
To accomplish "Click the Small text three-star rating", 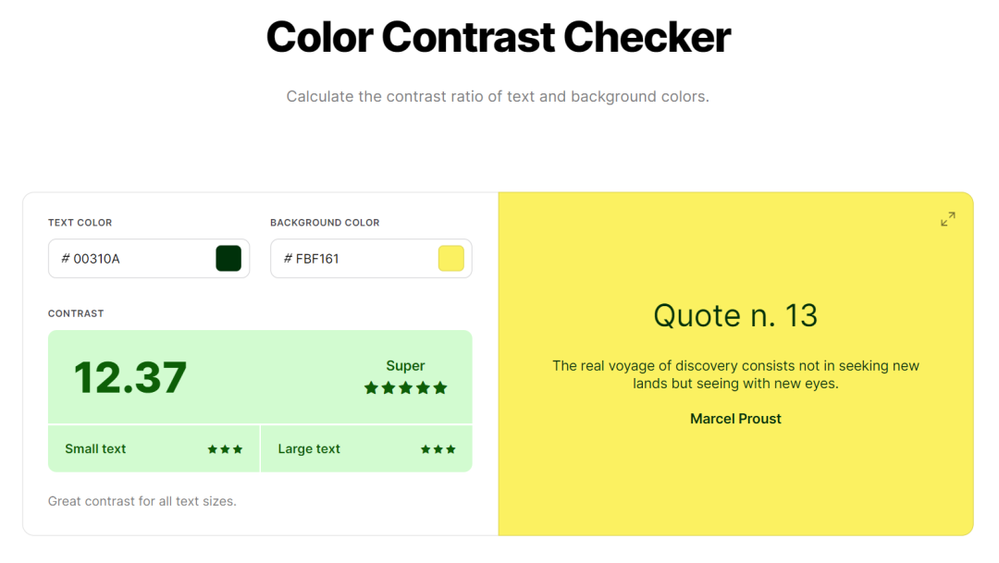I will (x=225, y=449).
